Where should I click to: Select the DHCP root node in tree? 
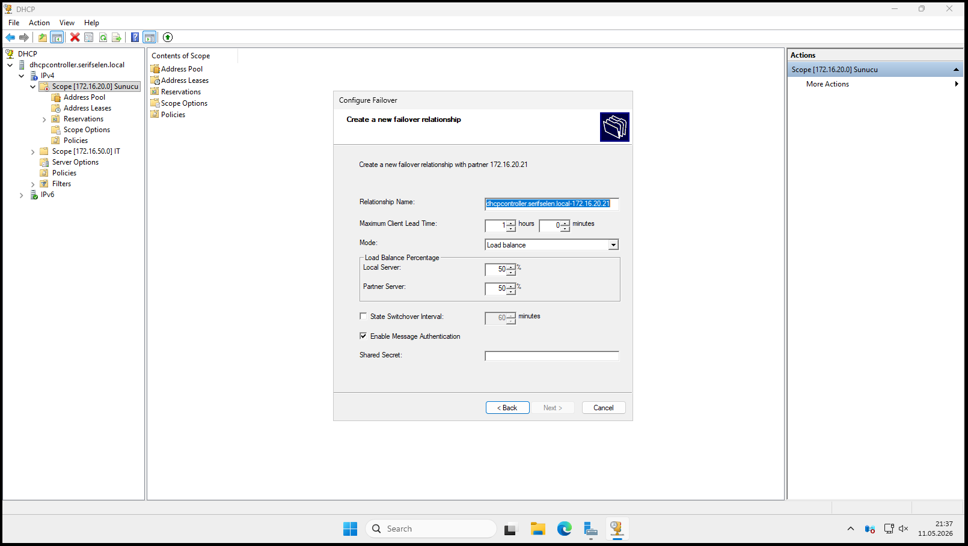[x=27, y=54]
